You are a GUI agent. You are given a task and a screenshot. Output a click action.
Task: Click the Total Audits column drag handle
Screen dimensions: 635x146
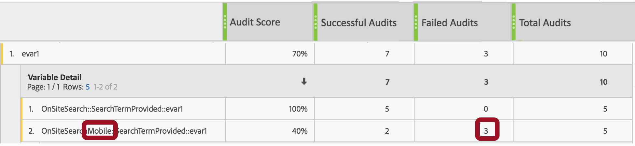[514, 22]
